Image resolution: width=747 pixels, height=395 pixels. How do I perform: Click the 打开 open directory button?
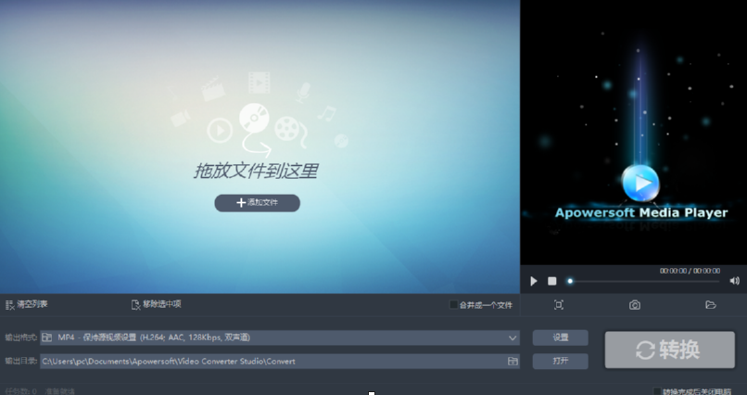(x=560, y=362)
